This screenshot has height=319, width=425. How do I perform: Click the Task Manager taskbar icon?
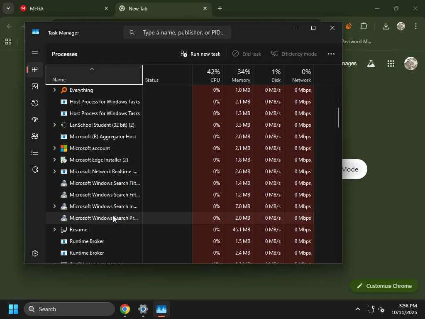click(x=161, y=309)
